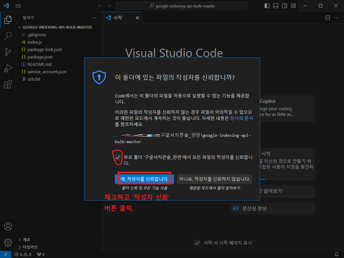Viewport: 344px width, 258px height.
Task: Toggle show start page on startup checkbox
Action: point(197,243)
